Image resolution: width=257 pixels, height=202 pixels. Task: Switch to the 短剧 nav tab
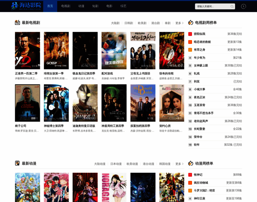coord(95,6)
